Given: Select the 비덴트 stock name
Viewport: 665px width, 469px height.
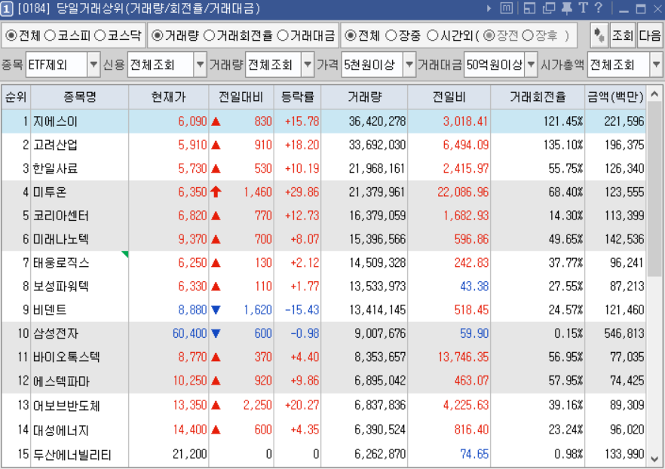Looking at the screenshot, I should pos(50,310).
